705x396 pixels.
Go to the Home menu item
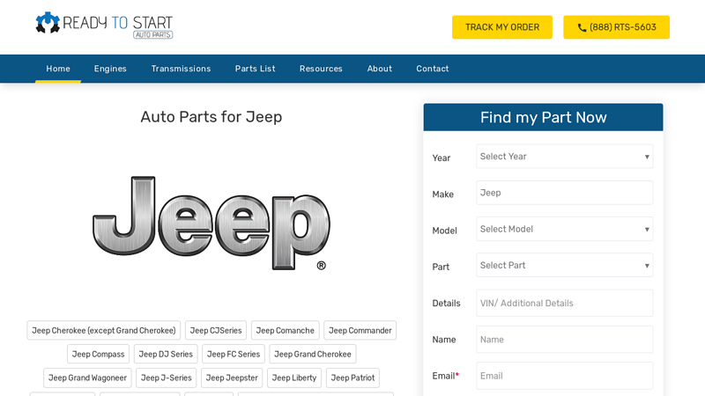point(58,69)
